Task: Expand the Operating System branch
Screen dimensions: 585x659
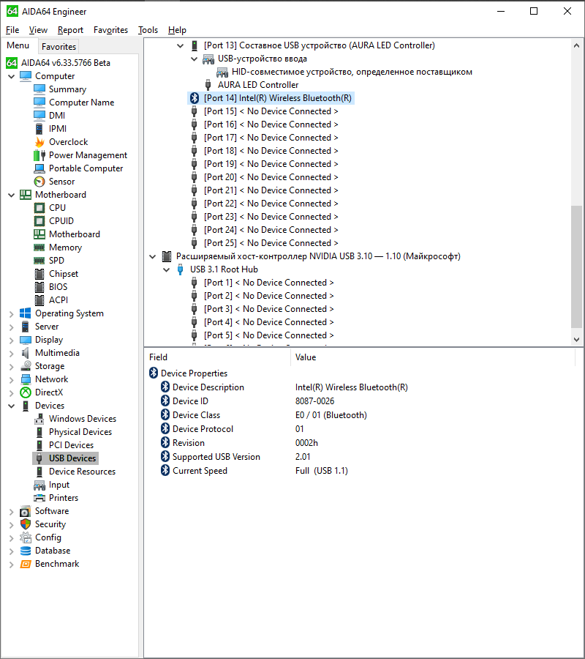Action: (11, 313)
